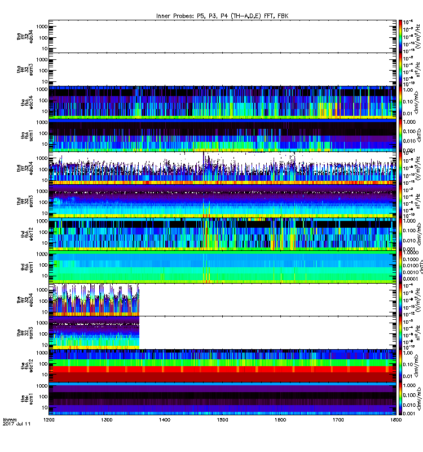Select the '1500' time axis label

(222, 420)
